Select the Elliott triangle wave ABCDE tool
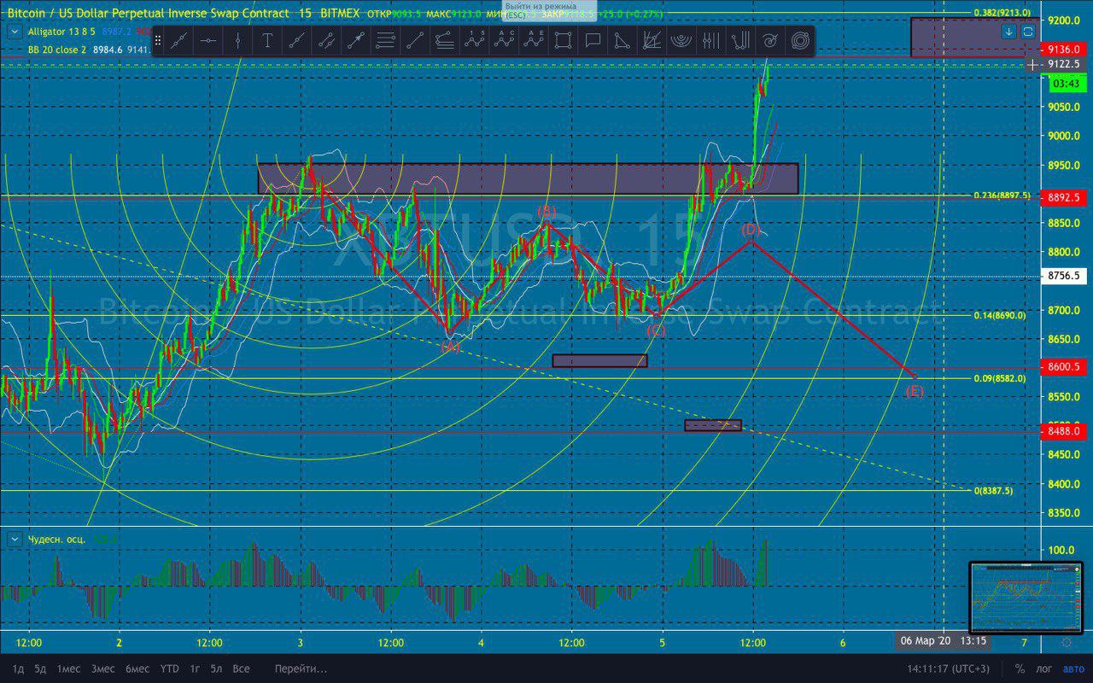 click(x=534, y=40)
